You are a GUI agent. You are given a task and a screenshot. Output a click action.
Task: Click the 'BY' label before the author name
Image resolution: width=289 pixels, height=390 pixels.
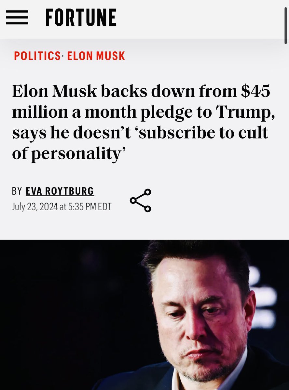point(17,191)
